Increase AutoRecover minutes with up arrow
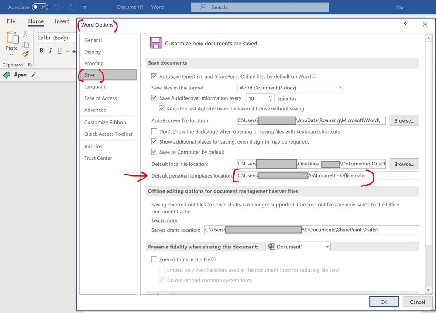Screen dimensions: 436x313 pos(270,96)
